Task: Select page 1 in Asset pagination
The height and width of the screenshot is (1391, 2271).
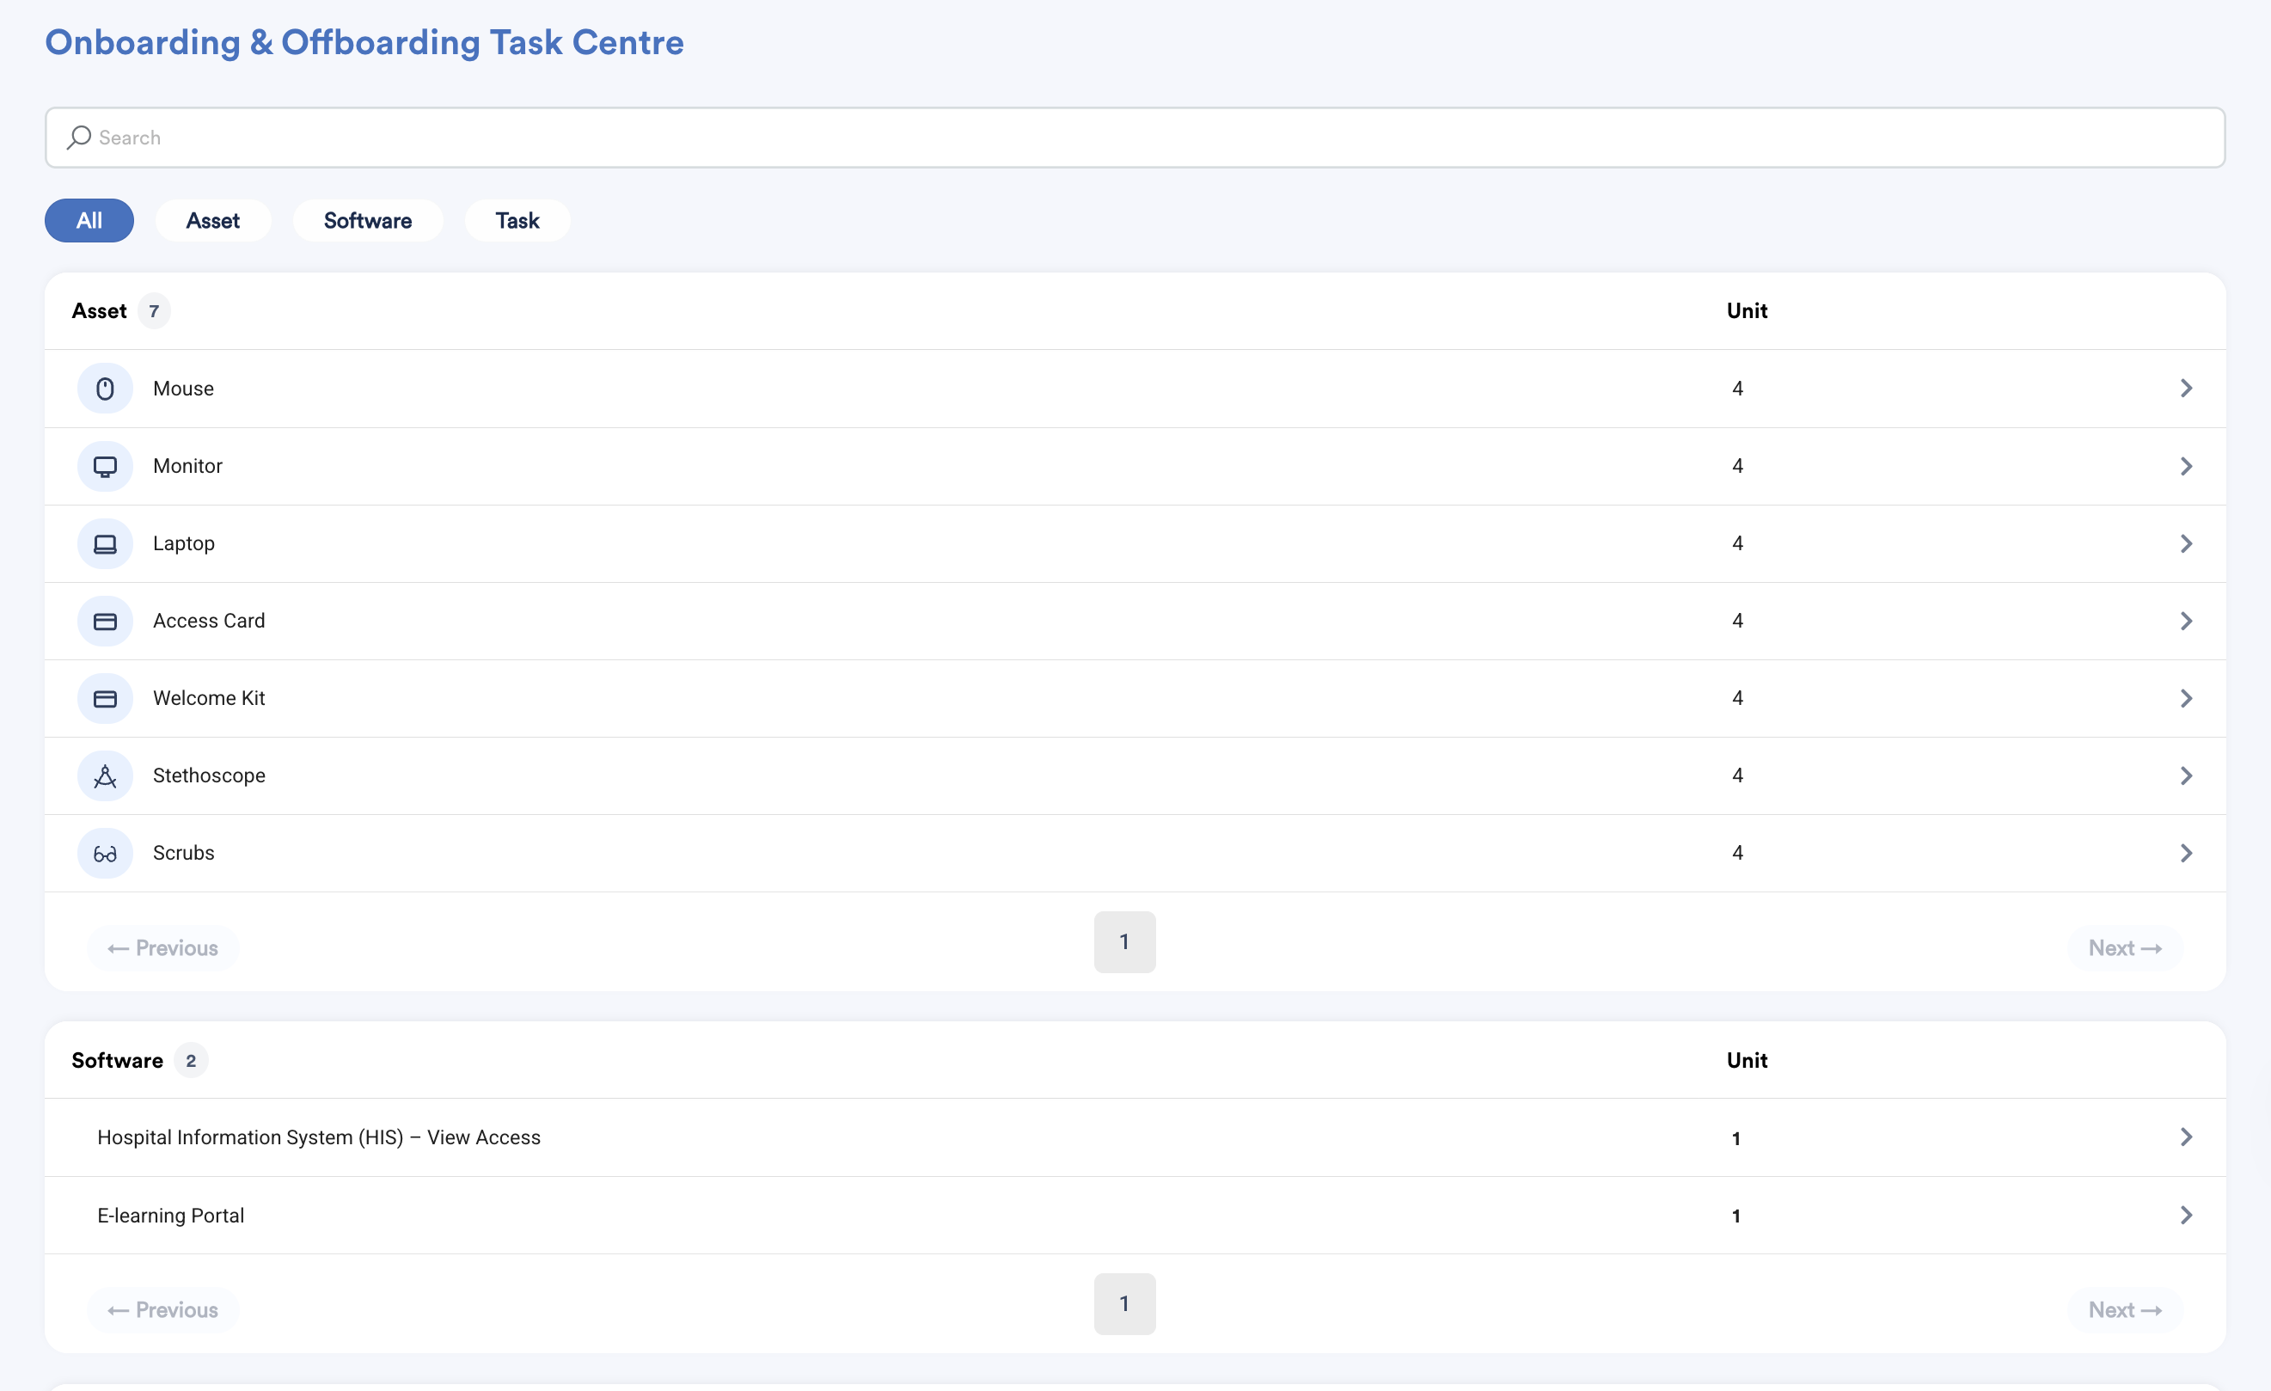Action: tap(1124, 941)
